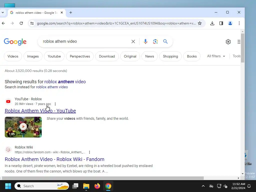Open Task View in taskbar
Screen dimensions: 256x192
pos(75,186)
